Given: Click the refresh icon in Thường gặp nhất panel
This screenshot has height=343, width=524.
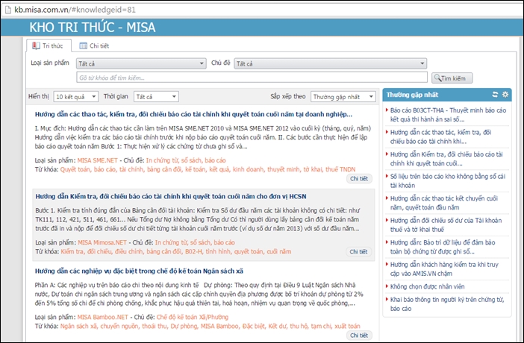Looking at the screenshot, I should (x=495, y=95).
